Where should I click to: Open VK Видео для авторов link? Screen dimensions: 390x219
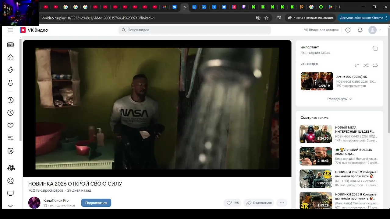coord(321,30)
